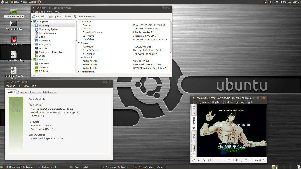The image size is (301, 169).
Task: Stop video playback in media player
Action: coord(204,160)
